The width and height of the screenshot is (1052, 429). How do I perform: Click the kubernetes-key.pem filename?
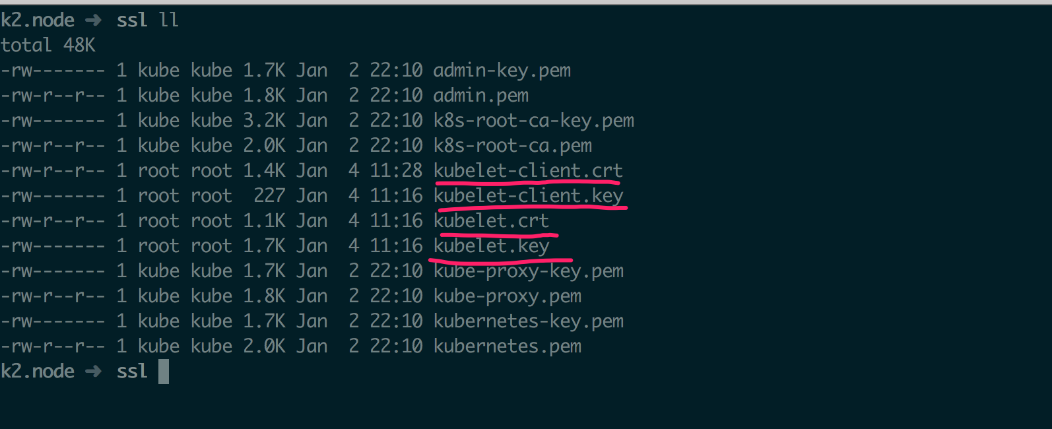[x=528, y=321]
